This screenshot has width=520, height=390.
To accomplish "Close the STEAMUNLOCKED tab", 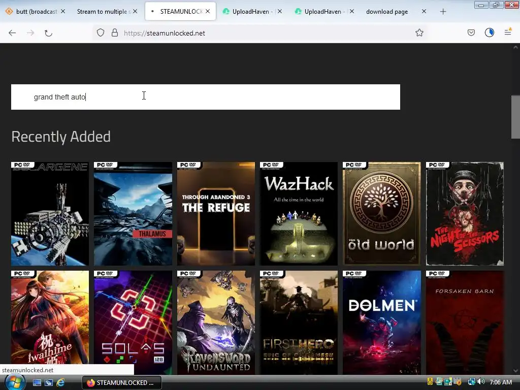I will (208, 12).
